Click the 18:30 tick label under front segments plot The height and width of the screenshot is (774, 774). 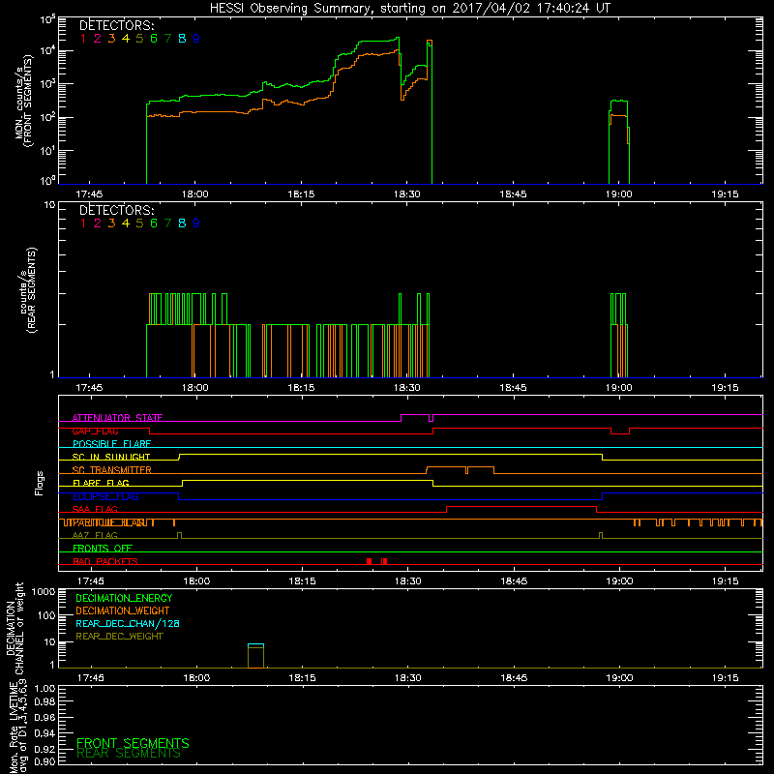coord(406,194)
